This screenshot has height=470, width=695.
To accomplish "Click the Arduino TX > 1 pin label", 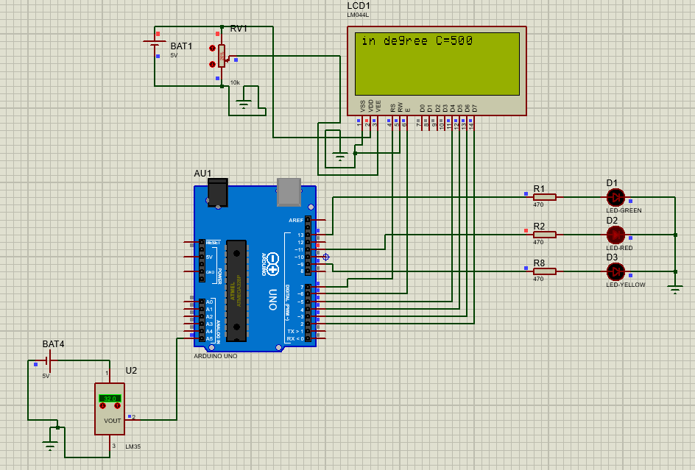I will coord(295,331).
